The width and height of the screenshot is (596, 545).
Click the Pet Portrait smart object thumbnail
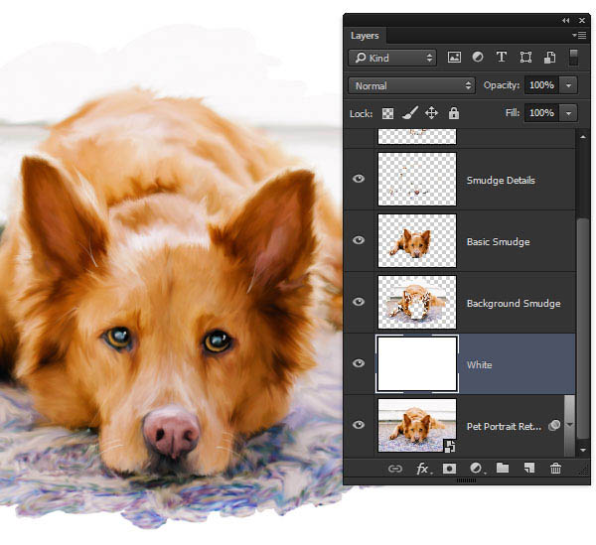click(417, 425)
